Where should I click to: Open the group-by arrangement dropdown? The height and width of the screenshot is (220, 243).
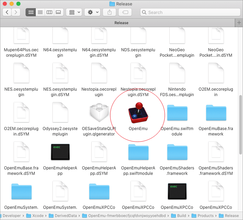74,12
